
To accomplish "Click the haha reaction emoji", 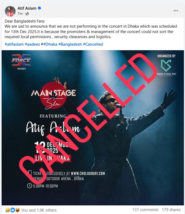I will (x=17, y=210).
